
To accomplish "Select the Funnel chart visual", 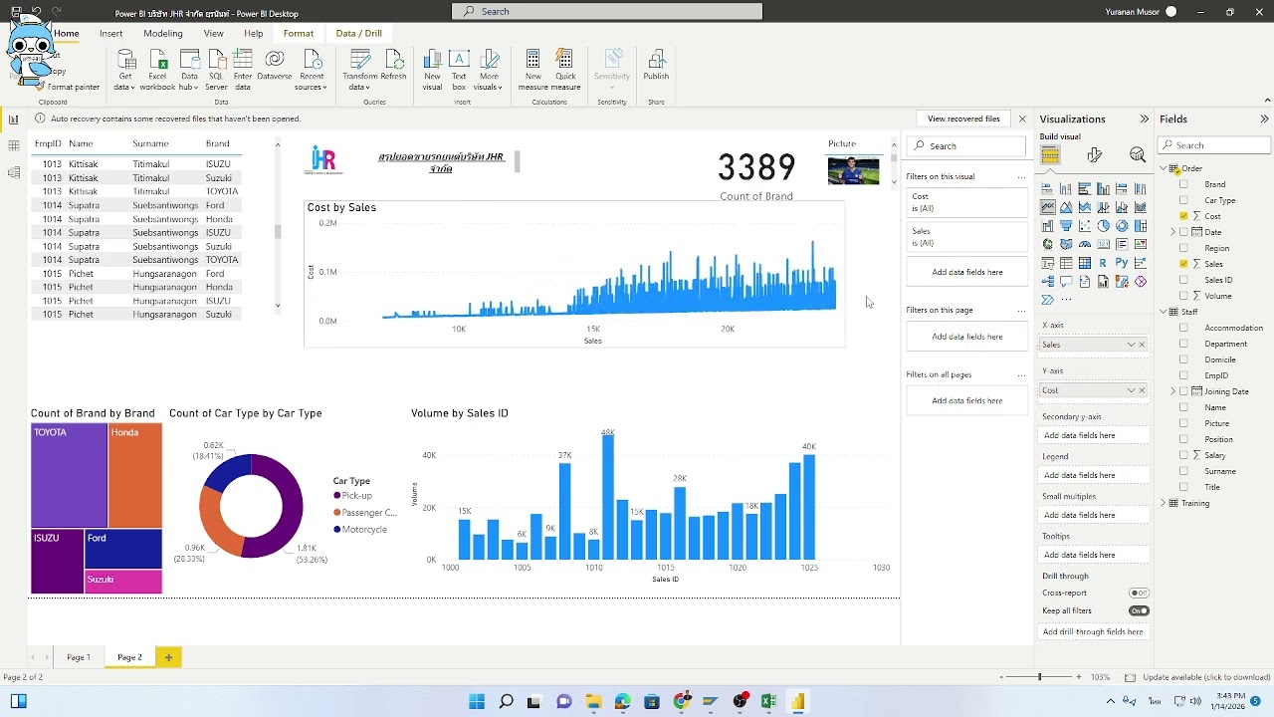I will (x=1066, y=226).
